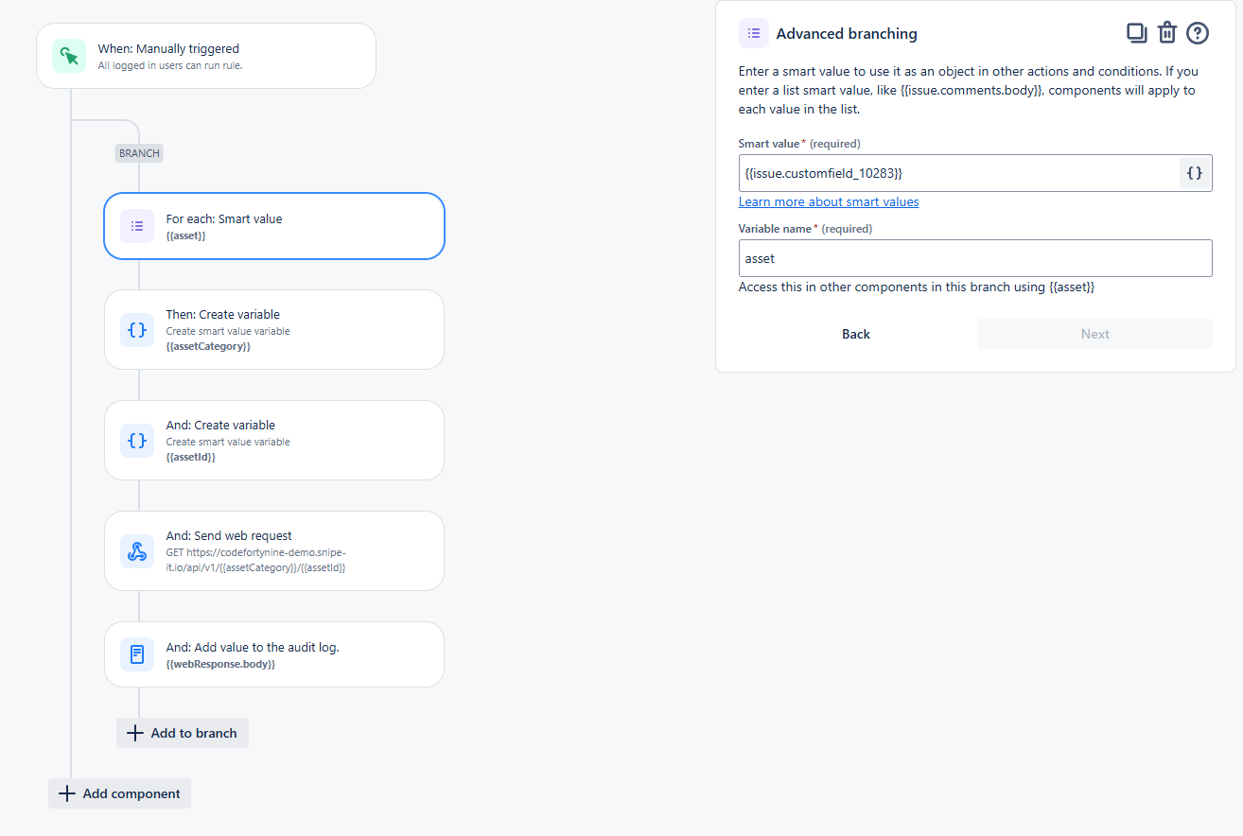Click the Send web request webhook icon
This screenshot has width=1243, height=836.
coord(137,551)
